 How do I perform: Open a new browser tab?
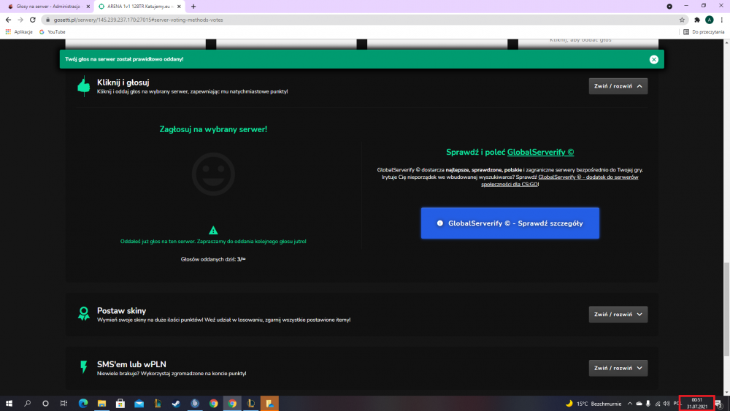(x=193, y=7)
